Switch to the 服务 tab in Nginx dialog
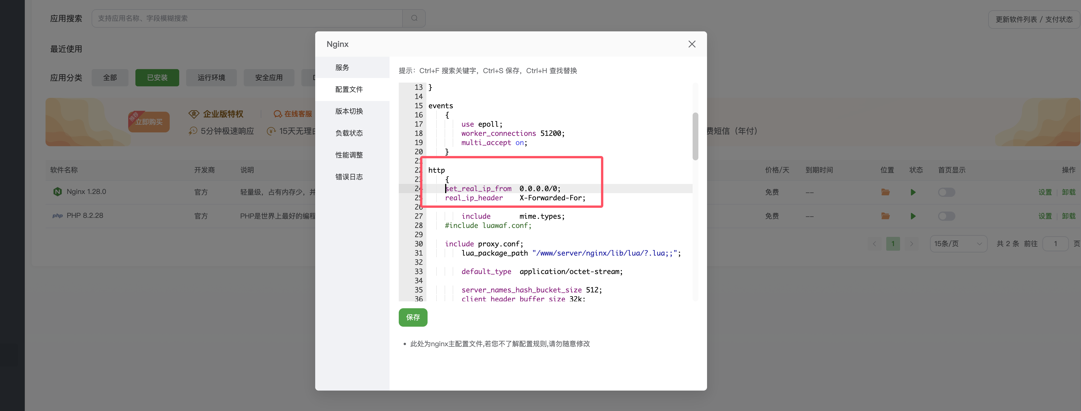This screenshot has width=1081, height=411. click(342, 67)
